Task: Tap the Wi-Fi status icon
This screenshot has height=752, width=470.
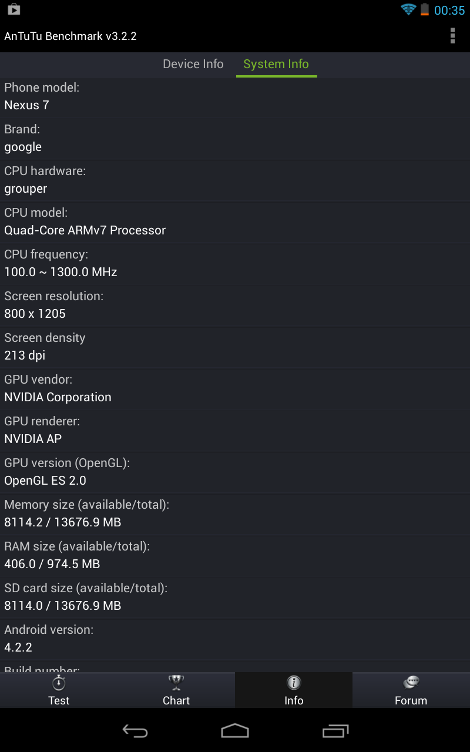Action: coord(408,9)
